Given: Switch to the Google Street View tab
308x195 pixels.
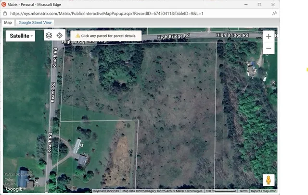Looking at the screenshot, I should [35, 23].
